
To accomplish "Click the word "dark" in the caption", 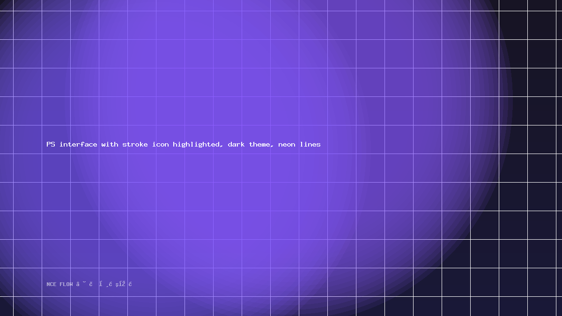I will tap(236, 144).
